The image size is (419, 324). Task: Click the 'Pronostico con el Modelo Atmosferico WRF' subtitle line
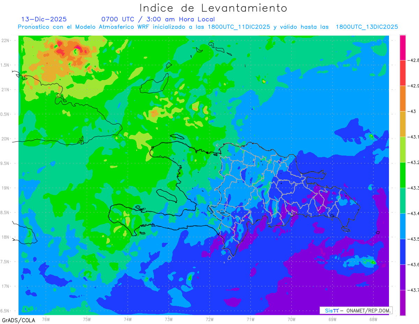(208, 27)
